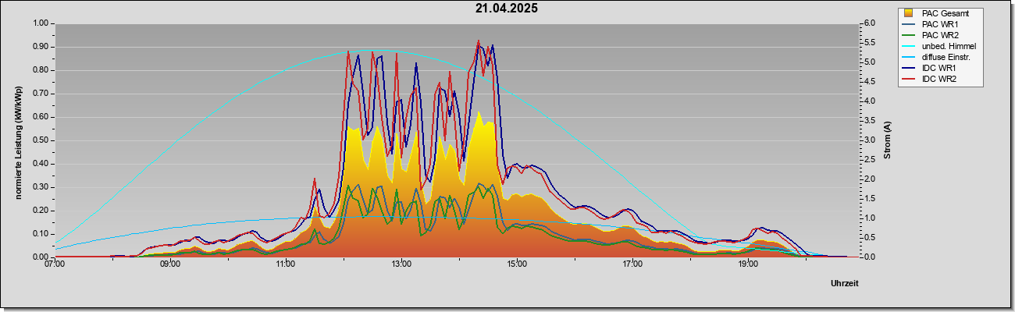Viewport: 1015px width, 312px height.
Task: Click the 13:00 time axis label
Action: pyautogui.click(x=401, y=264)
